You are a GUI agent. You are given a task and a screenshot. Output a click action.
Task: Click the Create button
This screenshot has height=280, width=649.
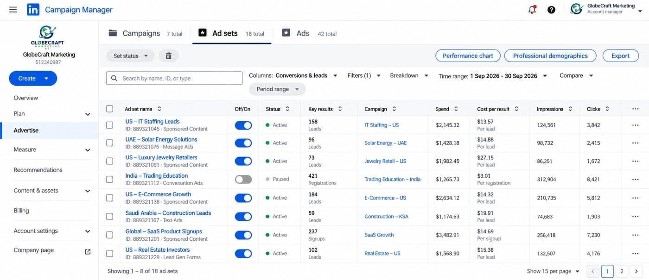33,78
